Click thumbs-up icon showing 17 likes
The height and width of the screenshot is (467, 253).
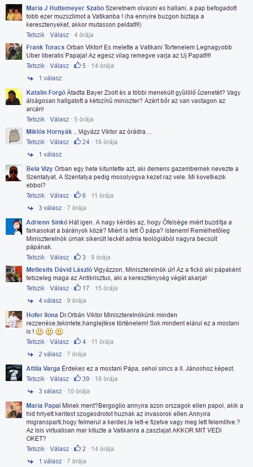click(77, 288)
